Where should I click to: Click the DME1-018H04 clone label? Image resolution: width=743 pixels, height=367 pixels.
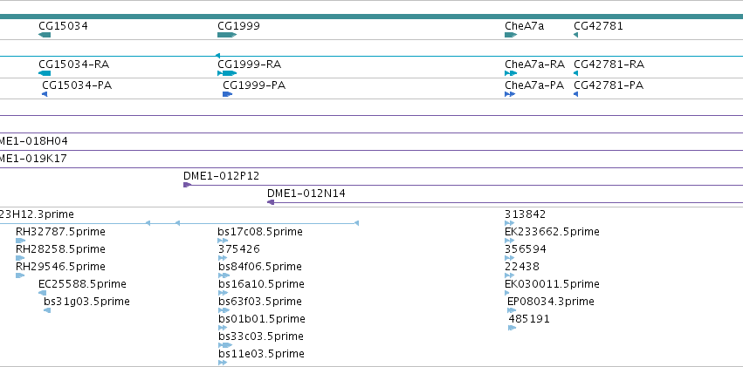point(32,141)
